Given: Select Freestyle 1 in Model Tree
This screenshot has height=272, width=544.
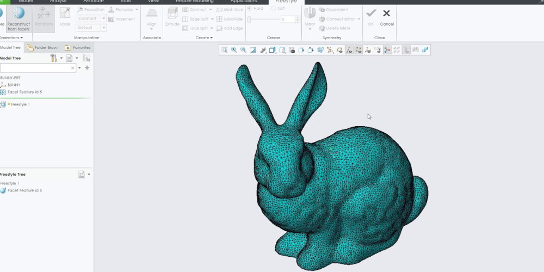Looking at the screenshot, I should click(15, 104).
